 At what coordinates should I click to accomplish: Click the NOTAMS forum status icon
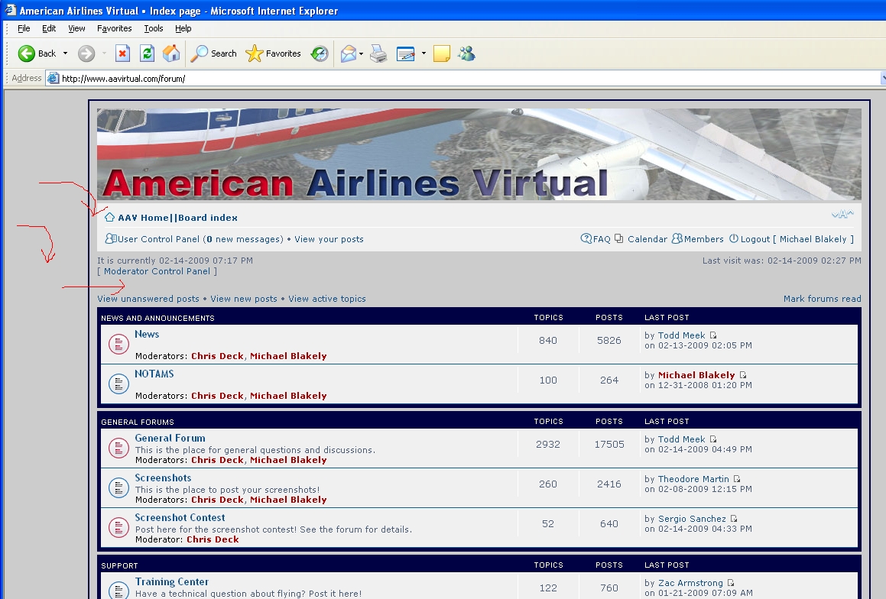pyautogui.click(x=118, y=384)
